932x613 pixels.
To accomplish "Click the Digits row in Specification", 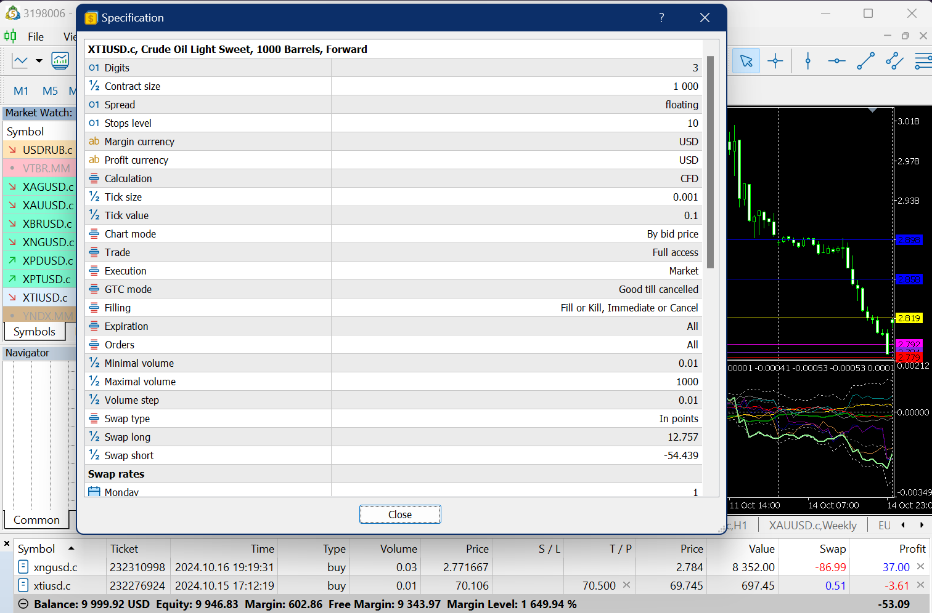I will click(393, 68).
